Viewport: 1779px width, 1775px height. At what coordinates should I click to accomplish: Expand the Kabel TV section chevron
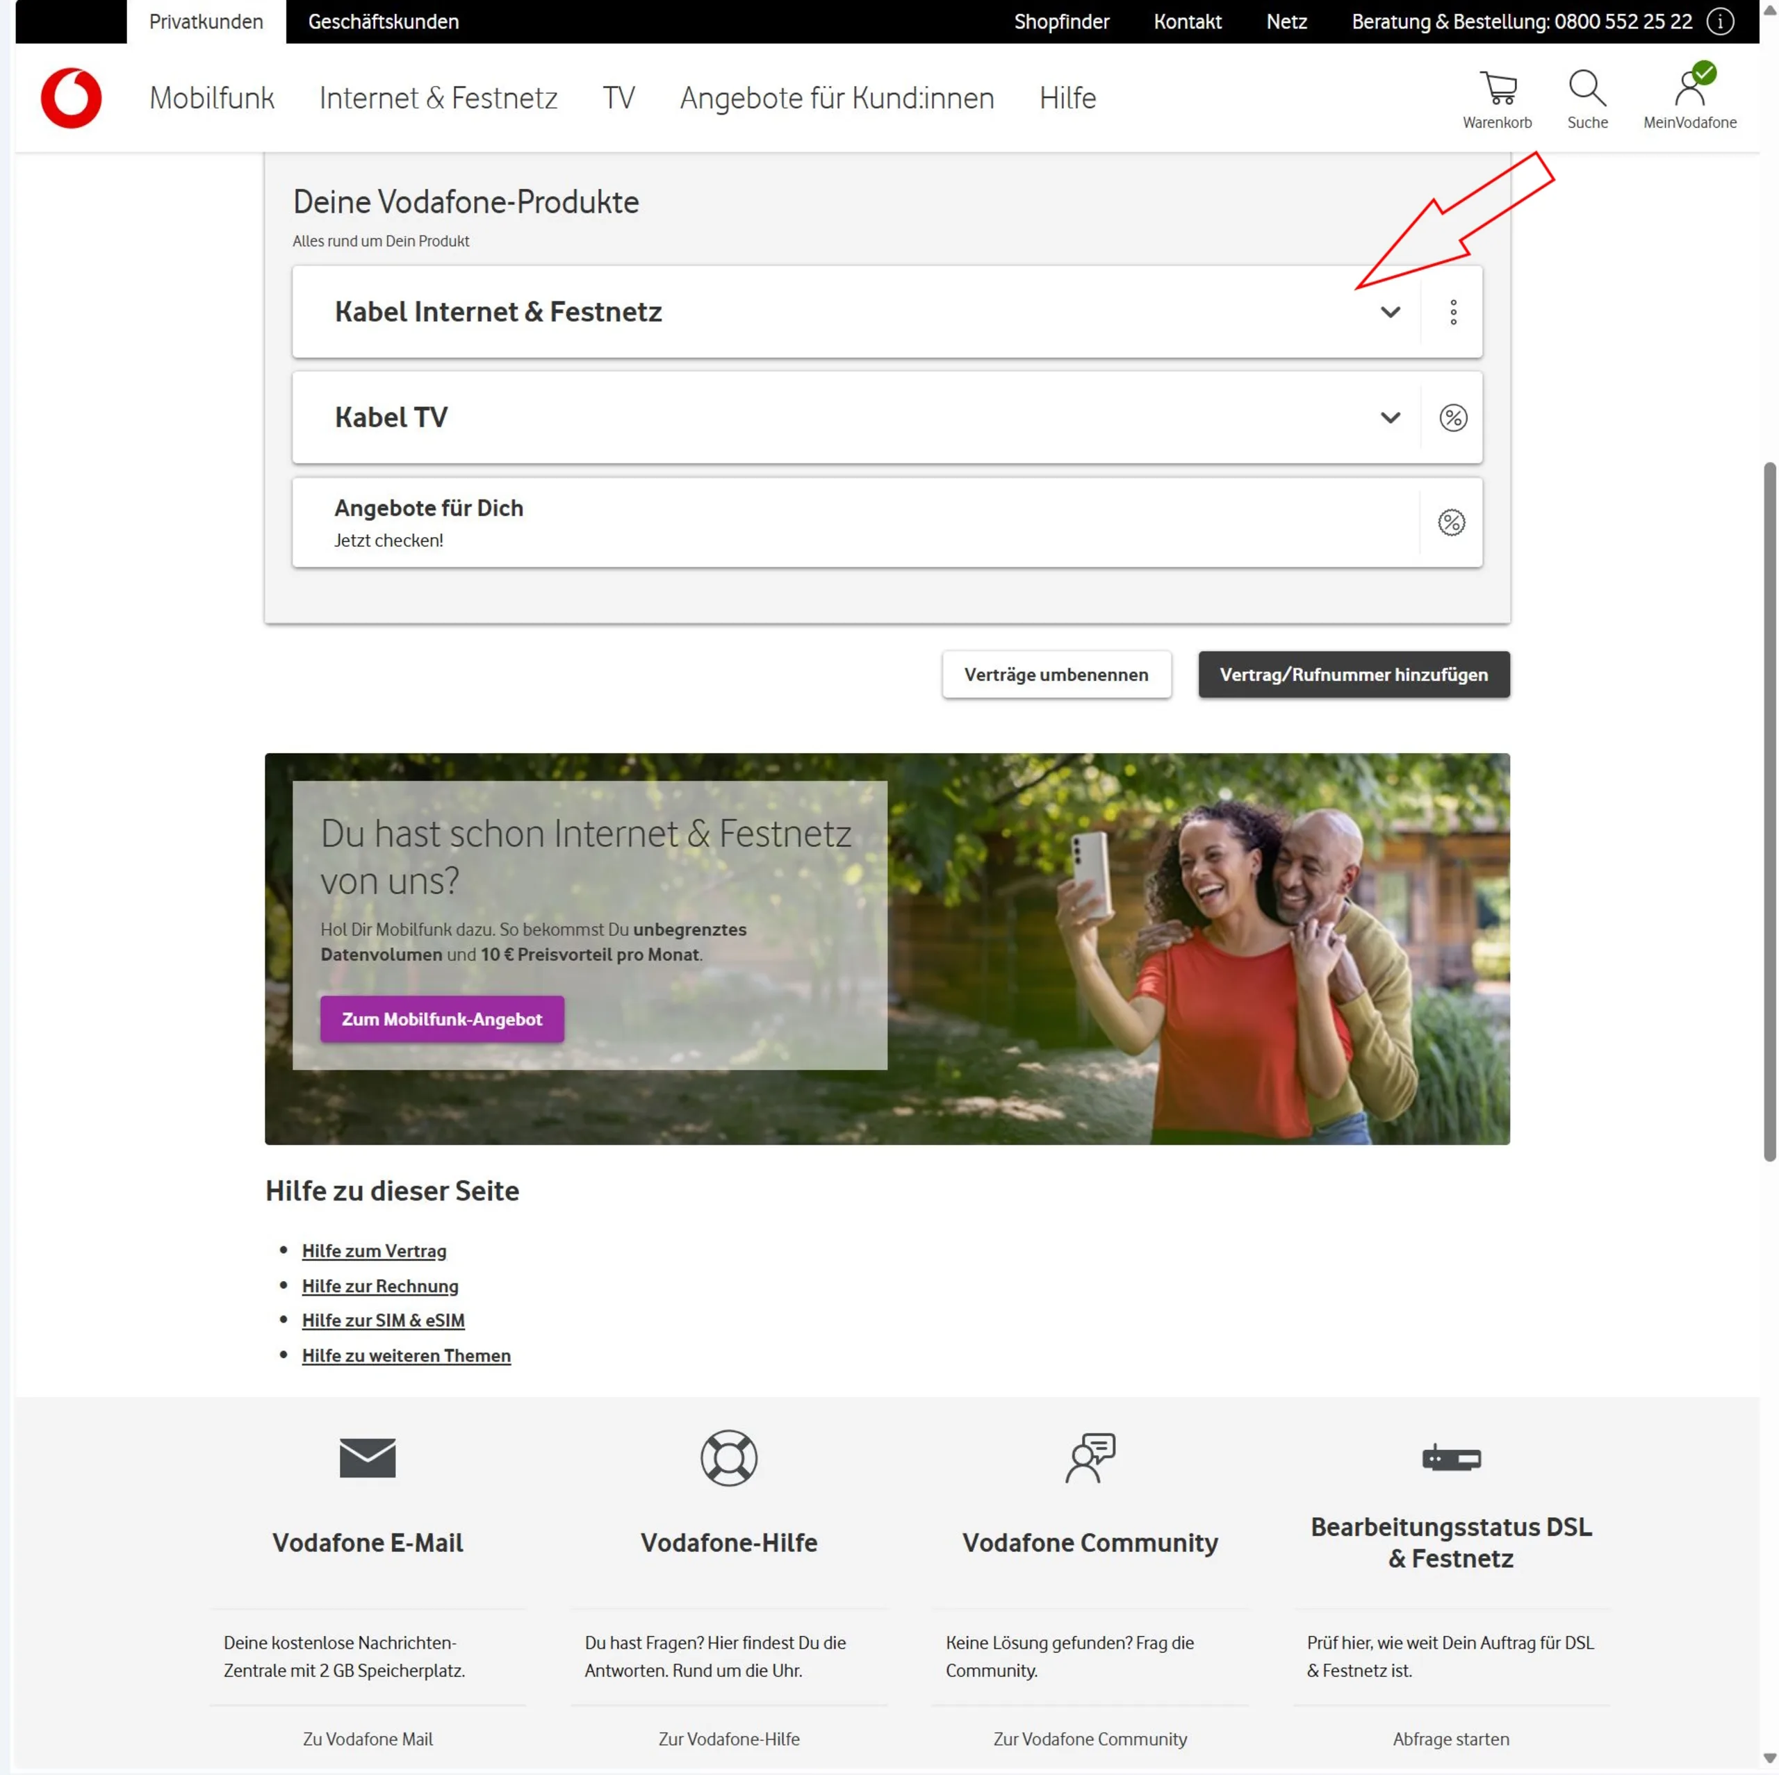click(1391, 418)
